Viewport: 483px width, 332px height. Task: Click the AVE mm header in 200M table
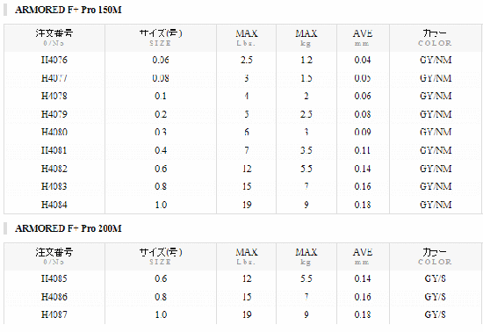[x=363, y=256]
